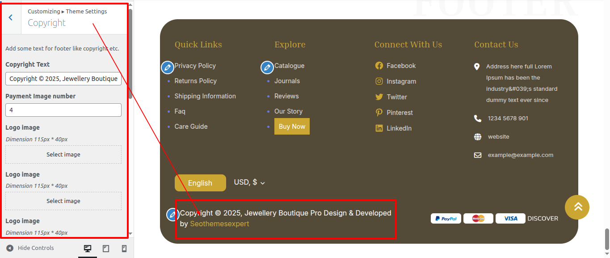Click edit pencil beside copyright footer text
This screenshot has height=258, width=610.
tap(172, 215)
